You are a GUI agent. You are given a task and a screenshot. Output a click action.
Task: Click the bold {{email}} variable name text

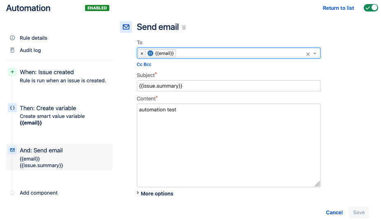tap(31, 123)
